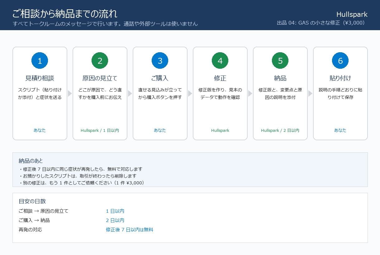Click the 2 日以内 value in 目安の日数
This screenshot has height=255, width=380.
click(115, 220)
